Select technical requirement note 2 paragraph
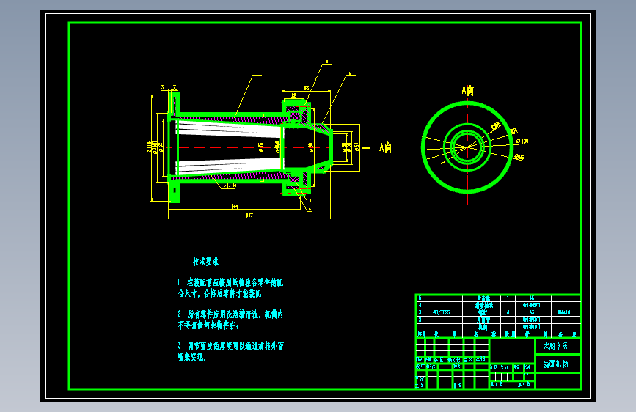The width and height of the screenshot is (636, 412). coord(230,320)
